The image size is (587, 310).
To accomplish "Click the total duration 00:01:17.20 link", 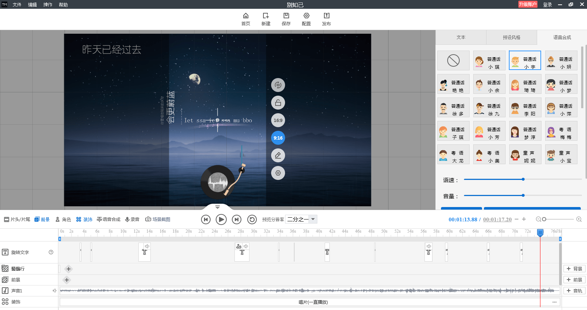I will pos(497,219).
